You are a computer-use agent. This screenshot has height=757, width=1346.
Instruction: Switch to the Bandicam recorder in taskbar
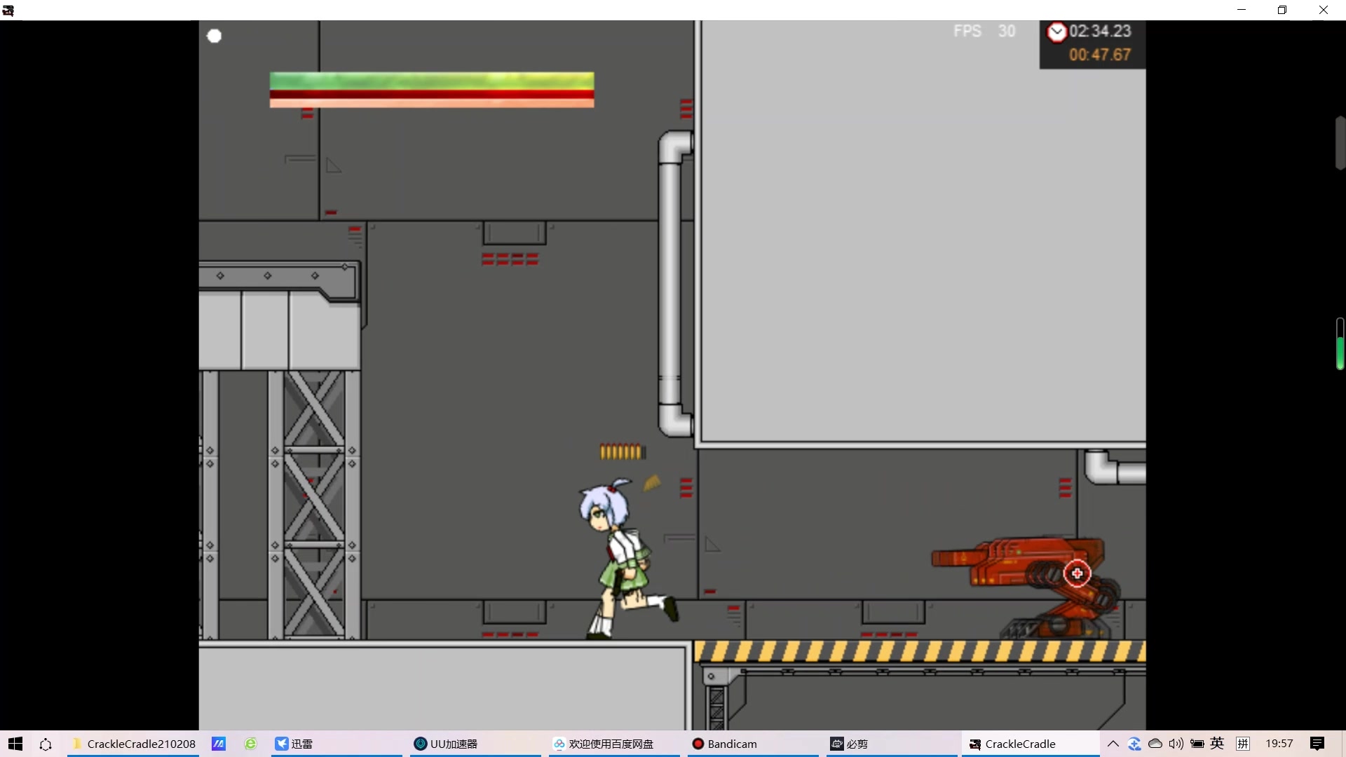tap(724, 744)
